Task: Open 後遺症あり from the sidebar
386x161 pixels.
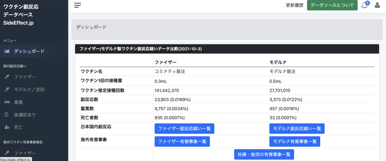Action: tap(25, 115)
